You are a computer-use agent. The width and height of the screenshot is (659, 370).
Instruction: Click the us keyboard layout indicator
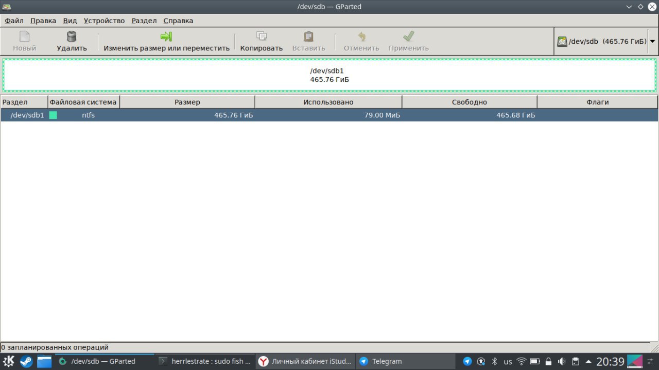[x=508, y=362]
